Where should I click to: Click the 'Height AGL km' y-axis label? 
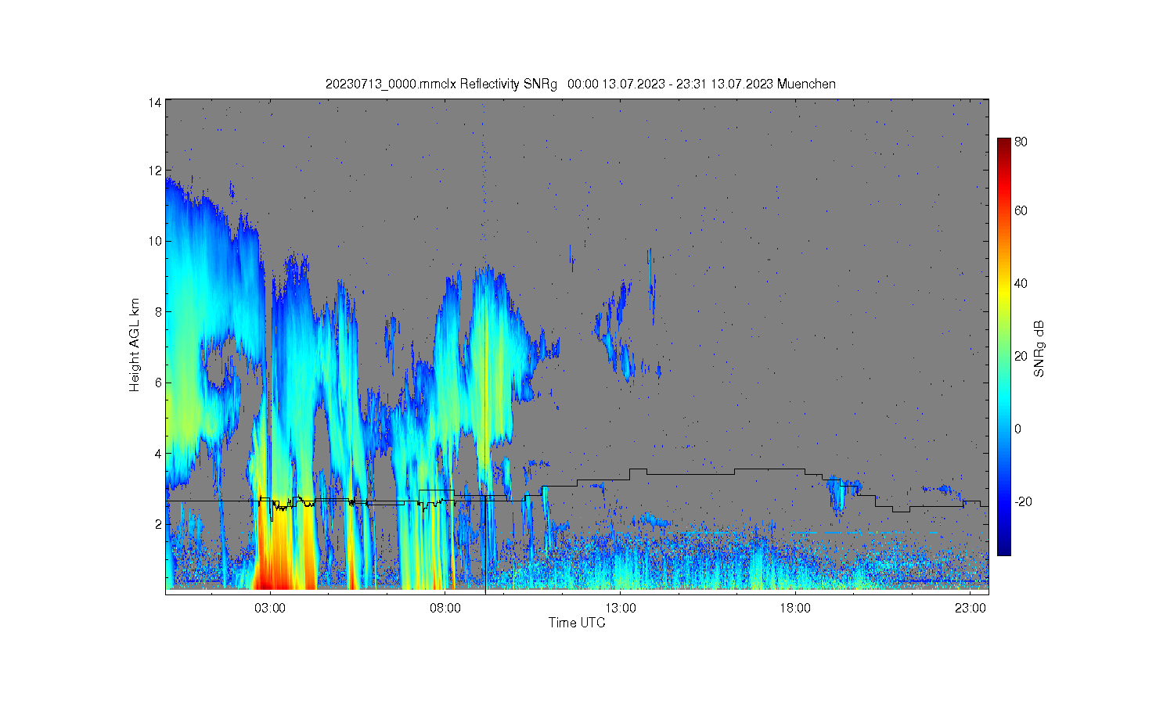135,345
